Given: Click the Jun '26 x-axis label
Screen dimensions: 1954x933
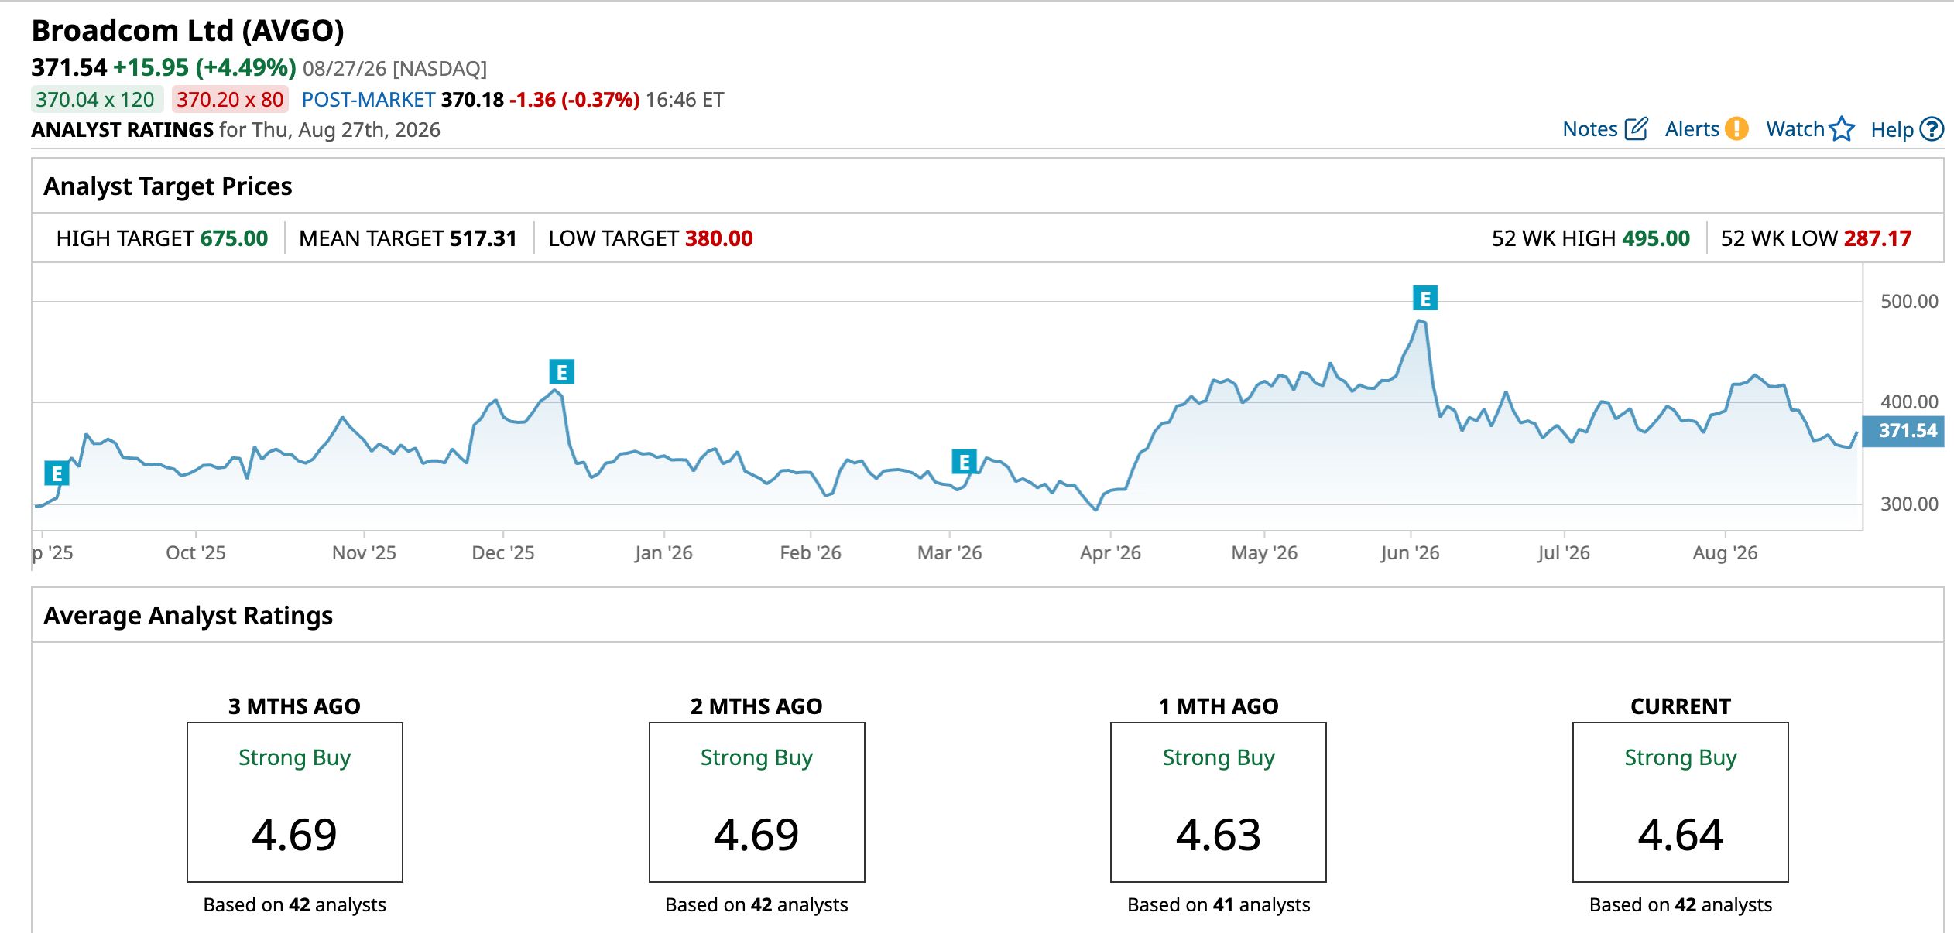Looking at the screenshot, I should coord(1410,553).
